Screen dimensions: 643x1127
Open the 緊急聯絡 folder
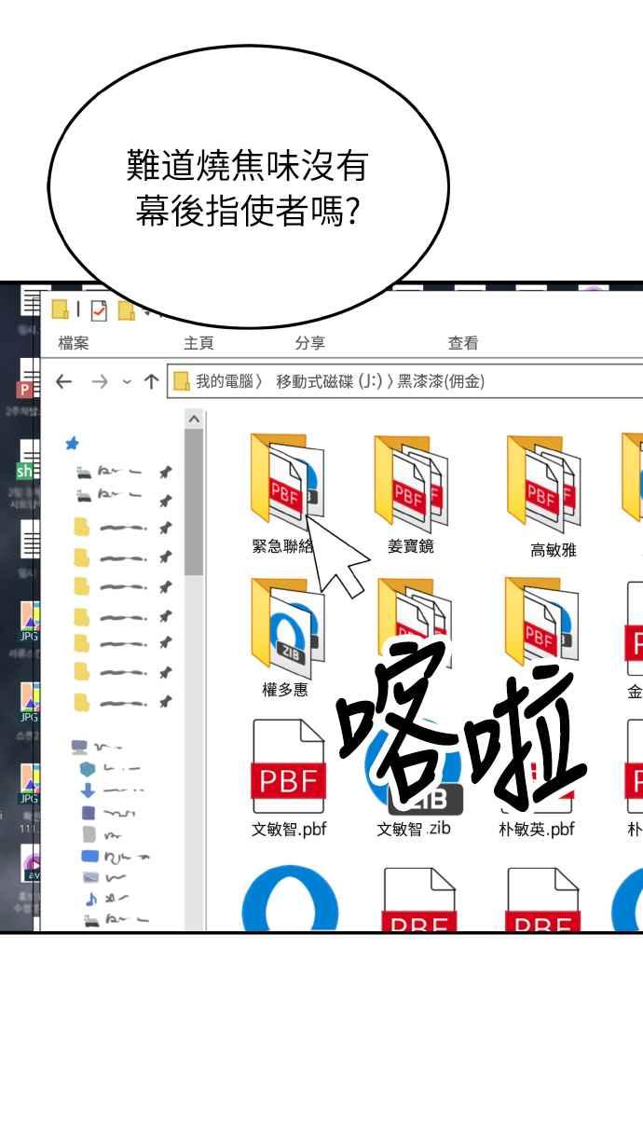coord(287,483)
